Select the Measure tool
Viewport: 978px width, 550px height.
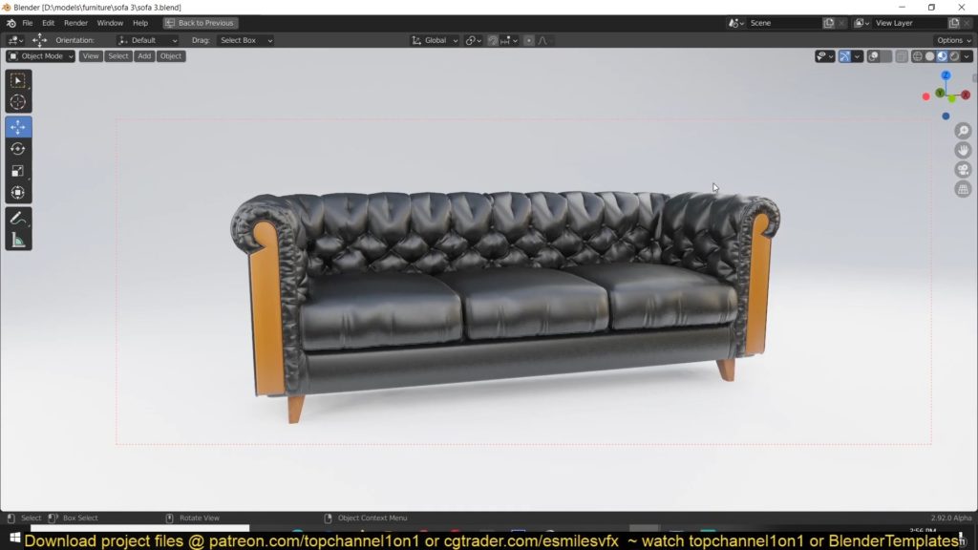click(18, 240)
